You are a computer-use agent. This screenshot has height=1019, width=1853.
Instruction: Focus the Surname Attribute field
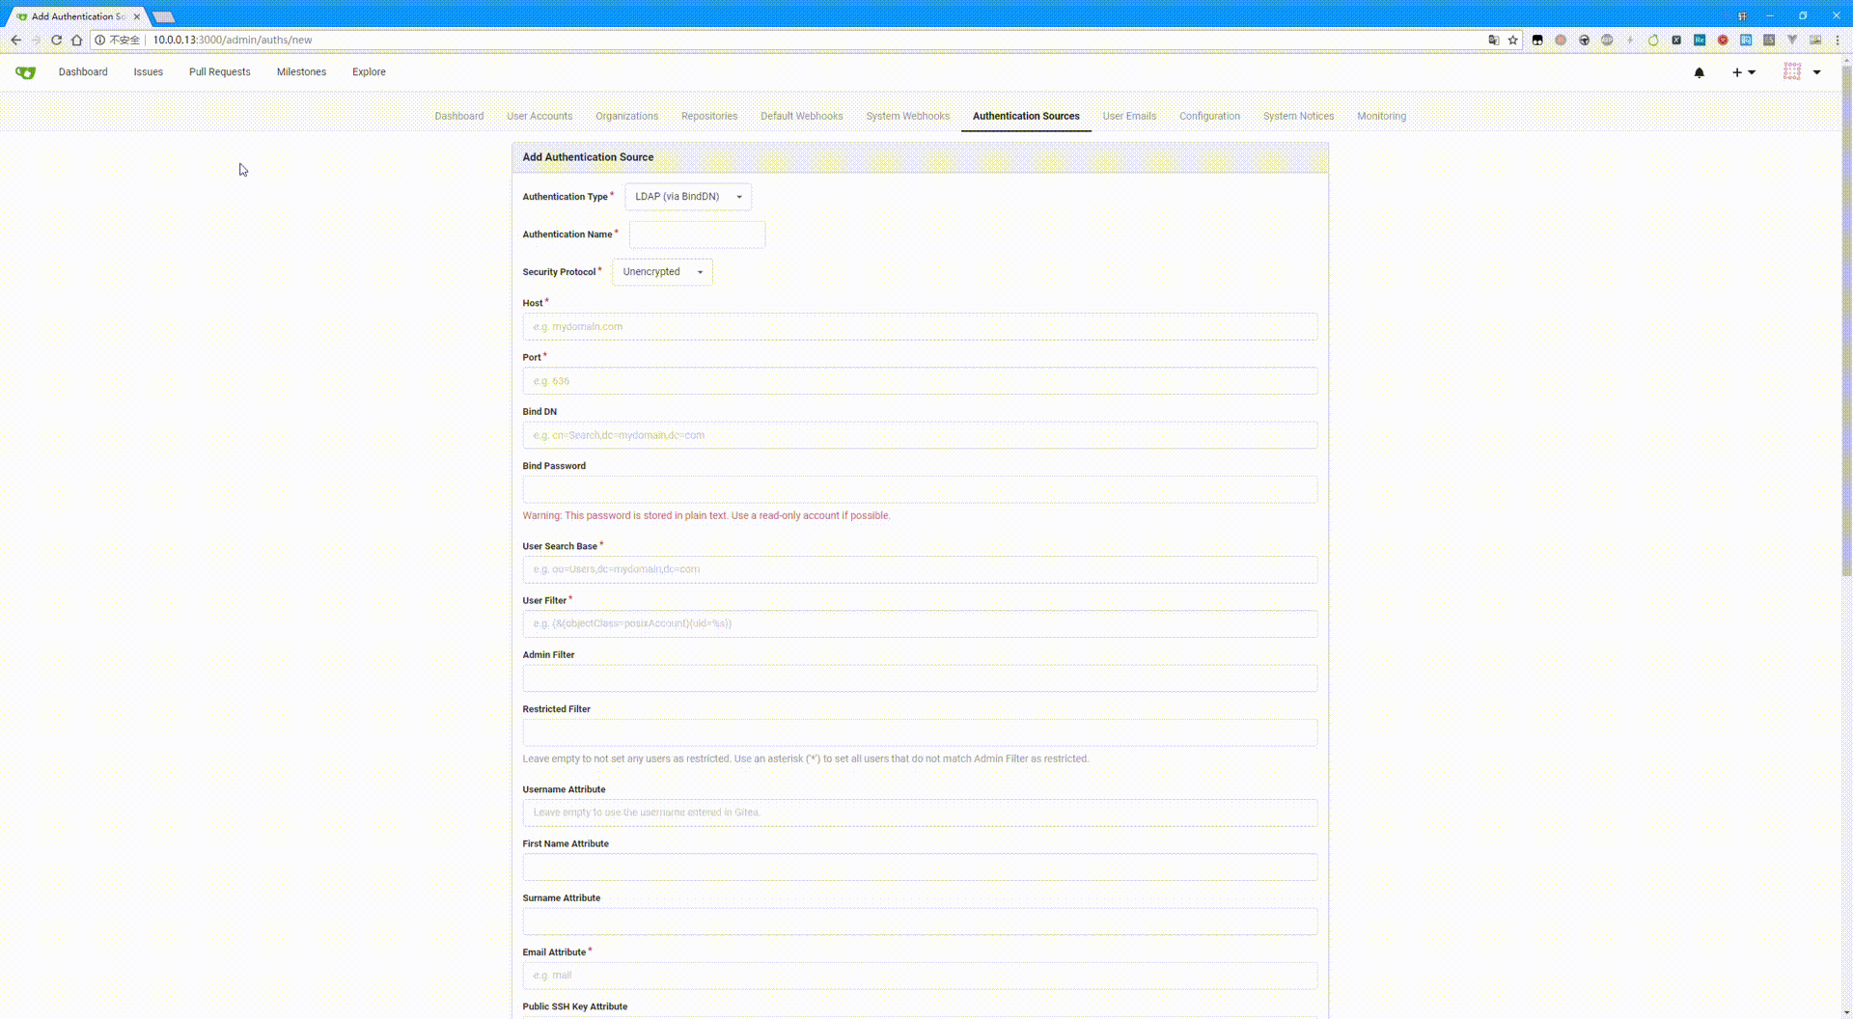pyautogui.click(x=920, y=921)
